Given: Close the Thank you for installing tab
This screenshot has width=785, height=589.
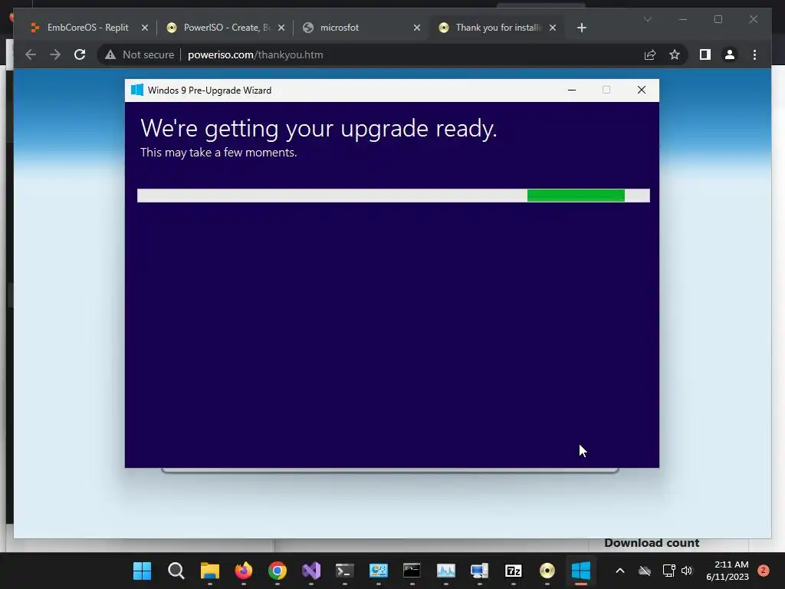Looking at the screenshot, I should [x=553, y=28].
